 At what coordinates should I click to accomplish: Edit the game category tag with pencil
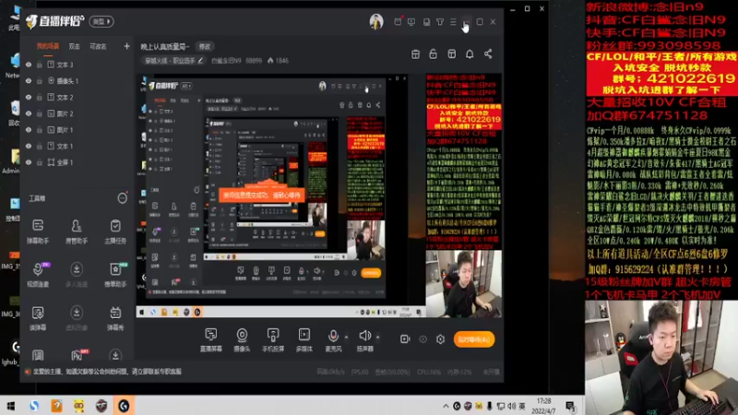click(200, 61)
